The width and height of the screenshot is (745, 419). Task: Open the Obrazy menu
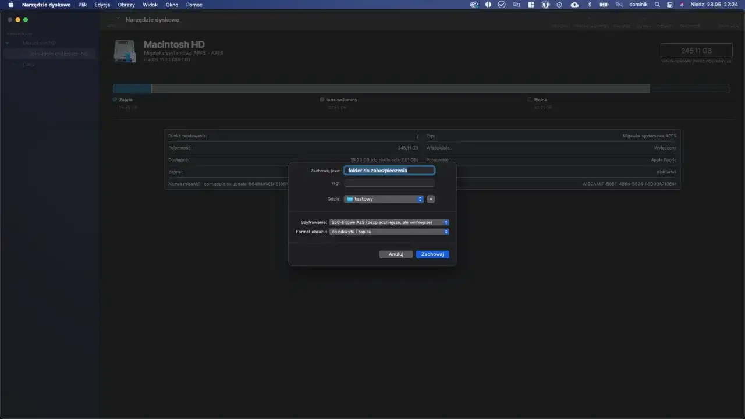click(126, 5)
